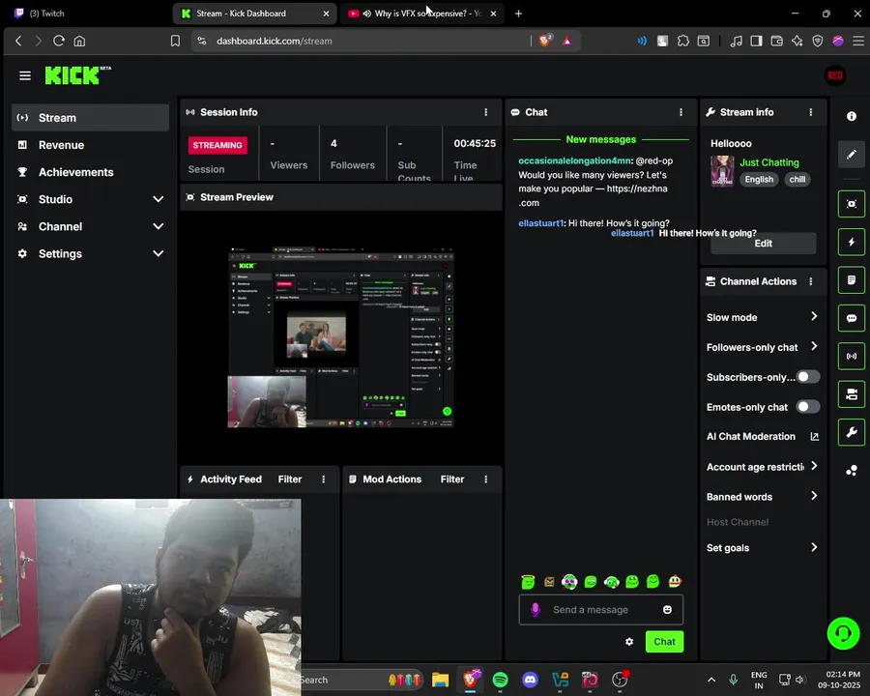Click the English tag chip
This screenshot has width=870, height=696.
pos(759,179)
